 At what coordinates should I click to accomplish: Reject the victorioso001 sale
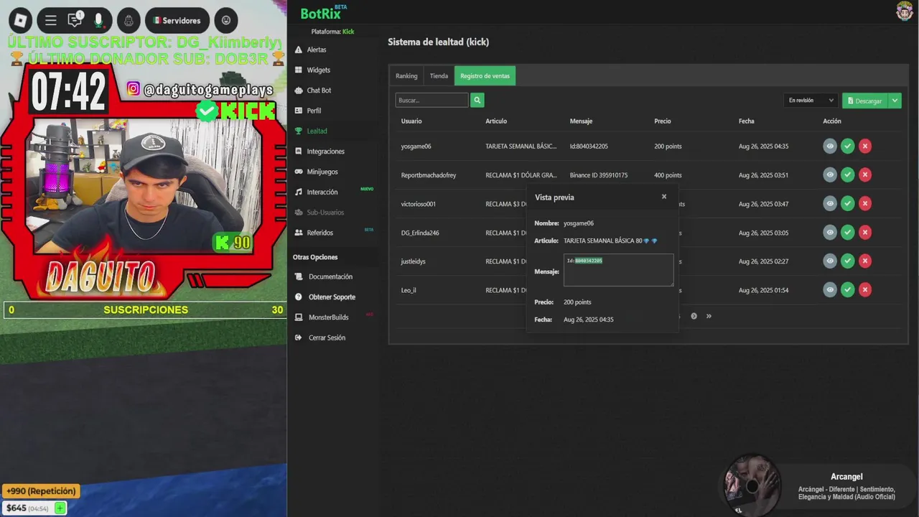point(865,203)
